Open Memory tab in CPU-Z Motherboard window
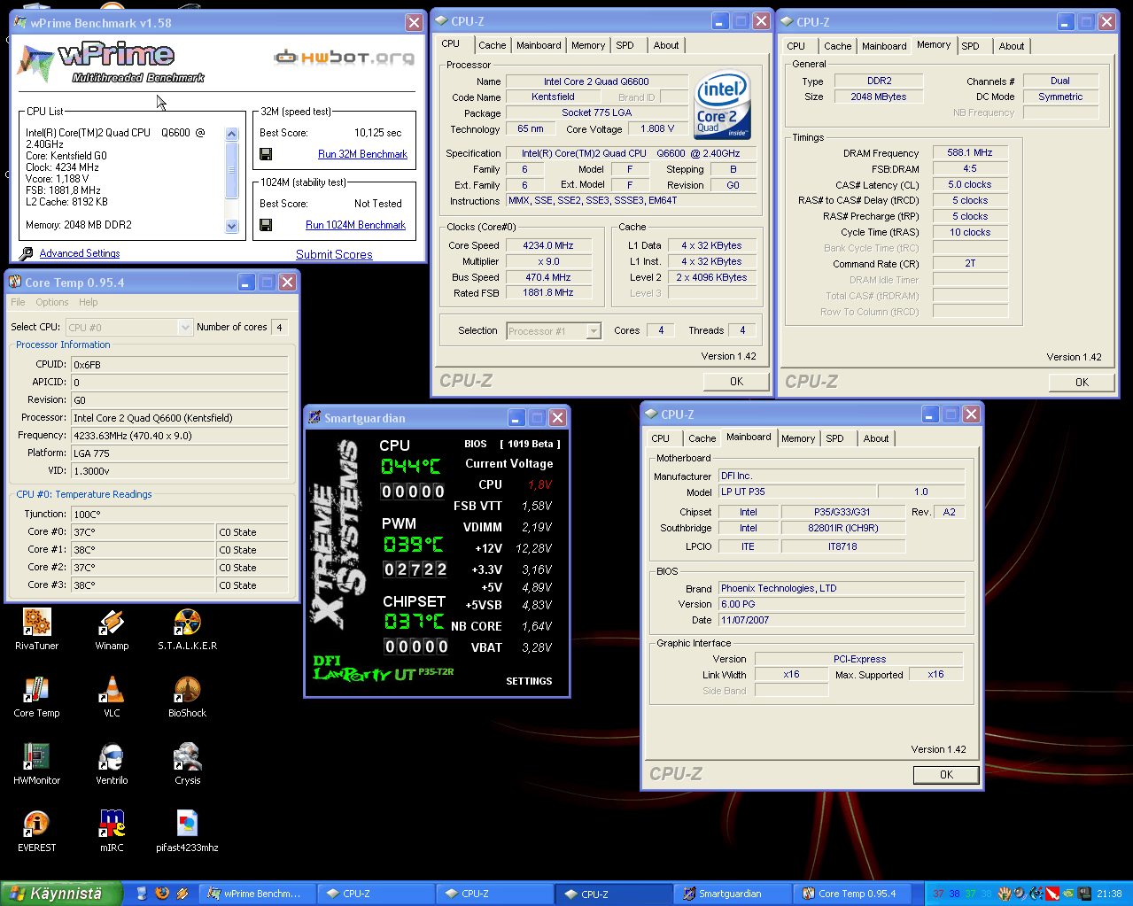 (798, 438)
